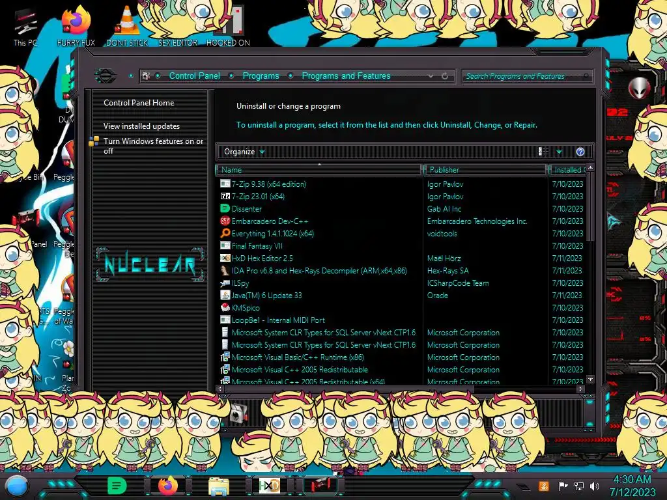Open the This PC desktop icon
667x500 pixels.
(25, 27)
